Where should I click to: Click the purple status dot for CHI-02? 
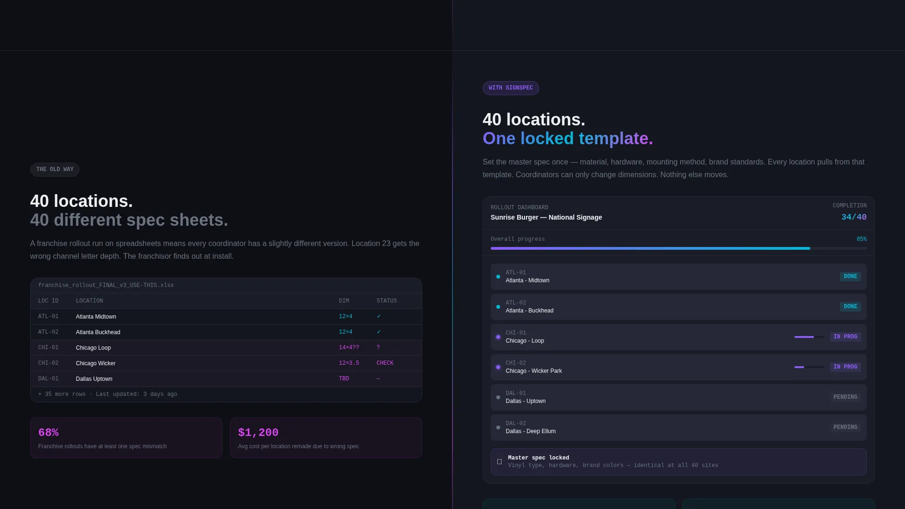(x=498, y=367)
